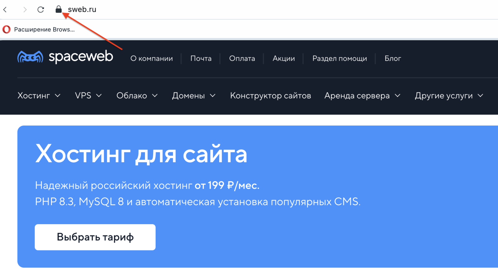498x275 pixels.
Task: Expand the Облако dropdown menu
Action: coord(137,96)
